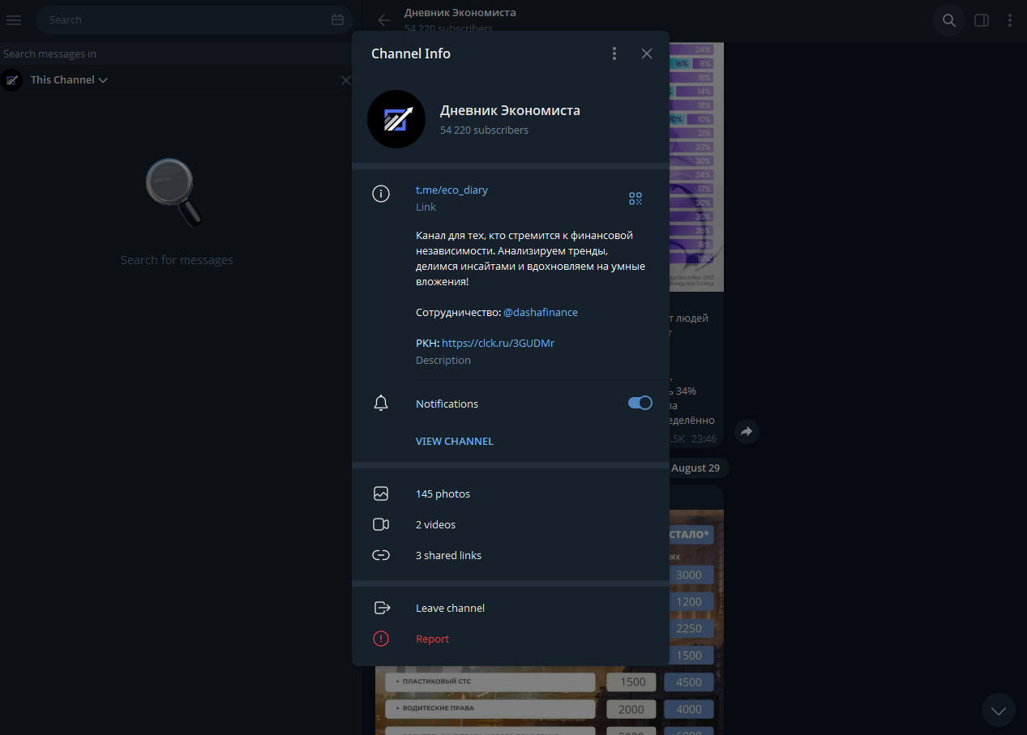Open the 145 photos media section

tap(443, 494)
